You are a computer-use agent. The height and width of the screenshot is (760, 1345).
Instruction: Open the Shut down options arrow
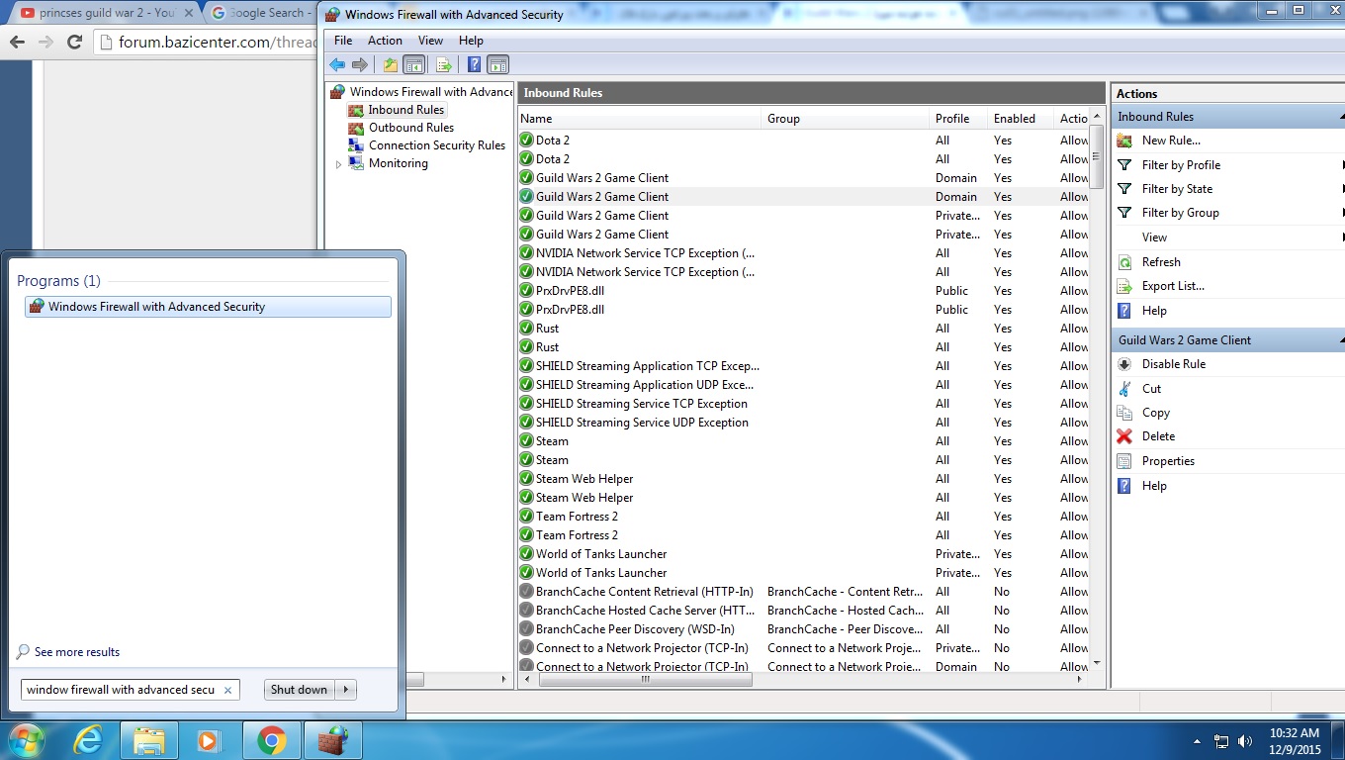(x=346, y=690)
